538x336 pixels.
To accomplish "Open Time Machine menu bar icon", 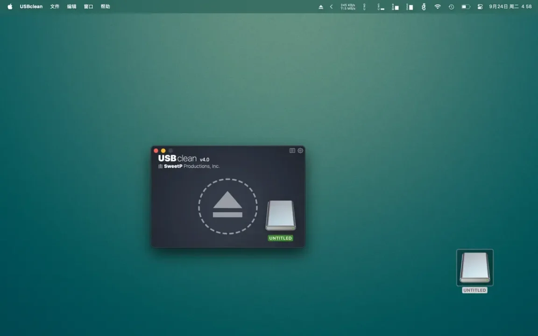I will click(x=451, y=7).
